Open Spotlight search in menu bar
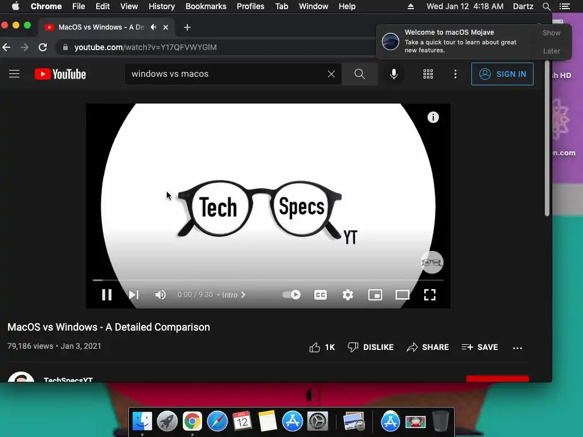Screen dimensions: 583x437 pos(546,6)
